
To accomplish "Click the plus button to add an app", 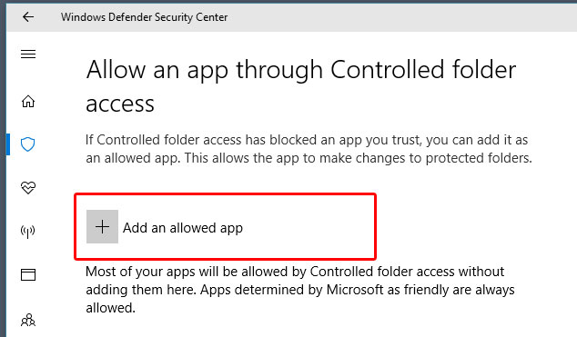I will coord(102,226).
